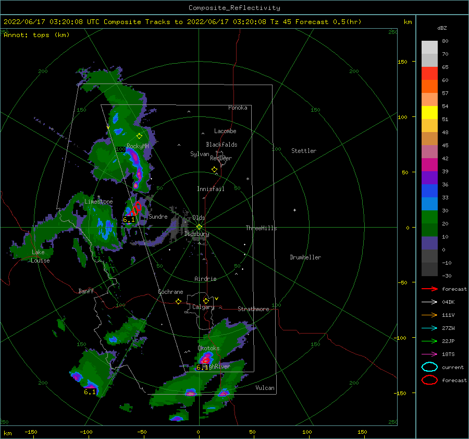The height and width of the screenshot is (439, 469).
Task: Pick the orange 57–60 dBZ color swatch
Action: tap(429, 86)
